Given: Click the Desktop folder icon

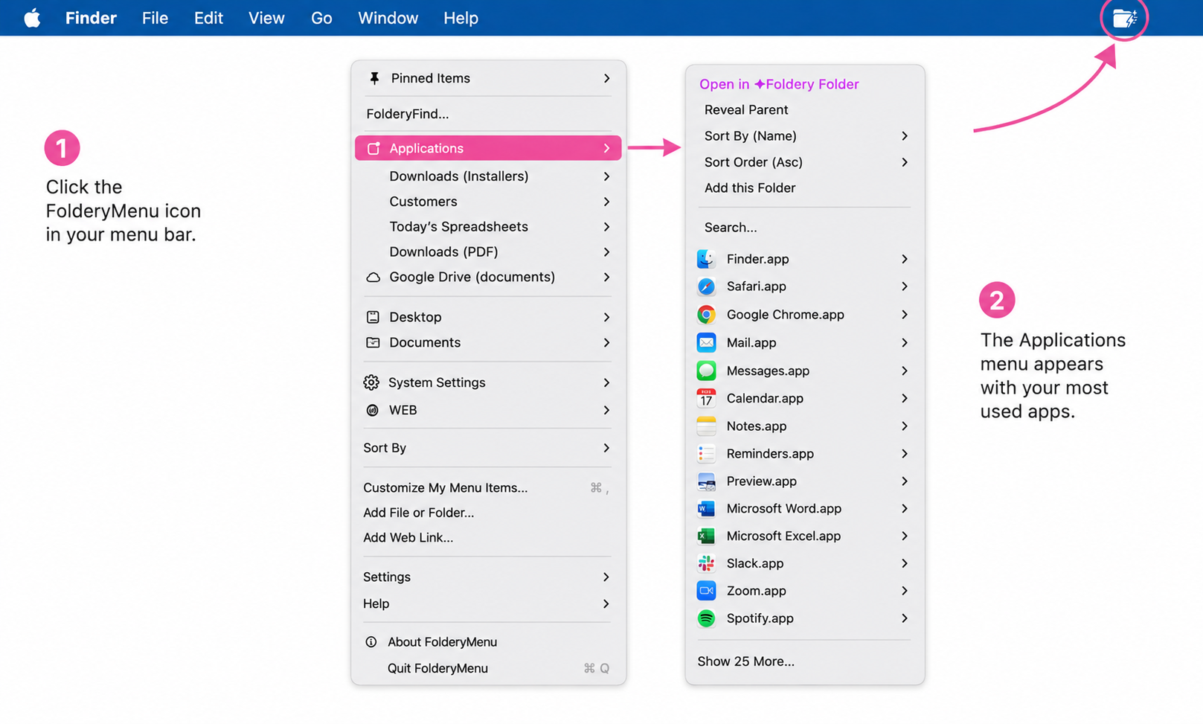Looking at the screenshot, I should [x=373, y=317].
